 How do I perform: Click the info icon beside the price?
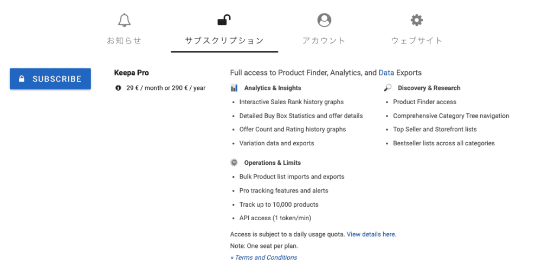pyautogui.click(x=118, y=88)
